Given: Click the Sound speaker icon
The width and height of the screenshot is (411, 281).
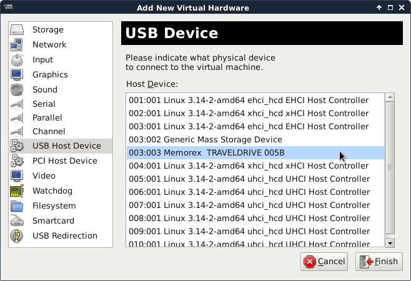Looking at the screenshot, I should pyautogui.click(x=17, y=90).
